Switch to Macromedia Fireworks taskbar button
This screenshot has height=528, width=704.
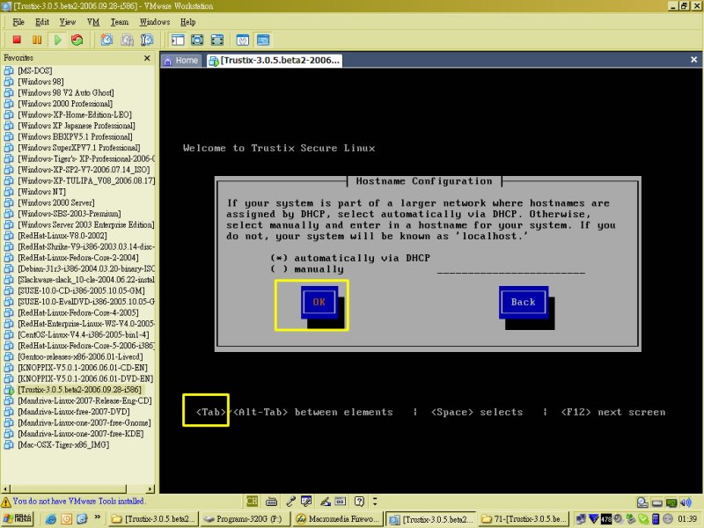click(x=338, y=519)
